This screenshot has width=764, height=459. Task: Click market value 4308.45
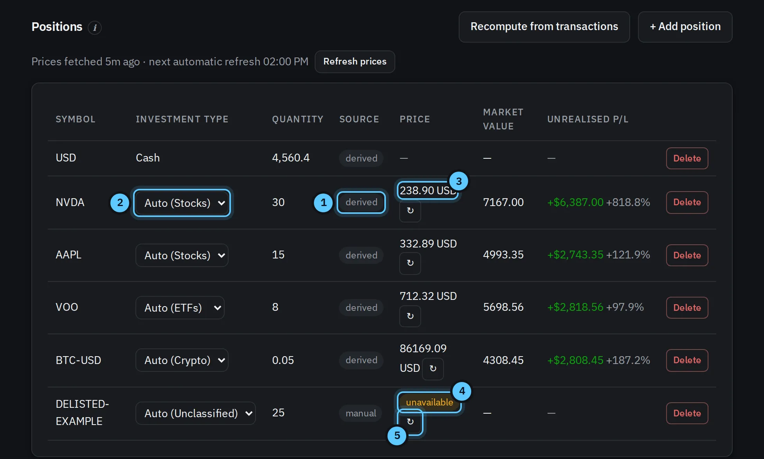click(503, 360)
